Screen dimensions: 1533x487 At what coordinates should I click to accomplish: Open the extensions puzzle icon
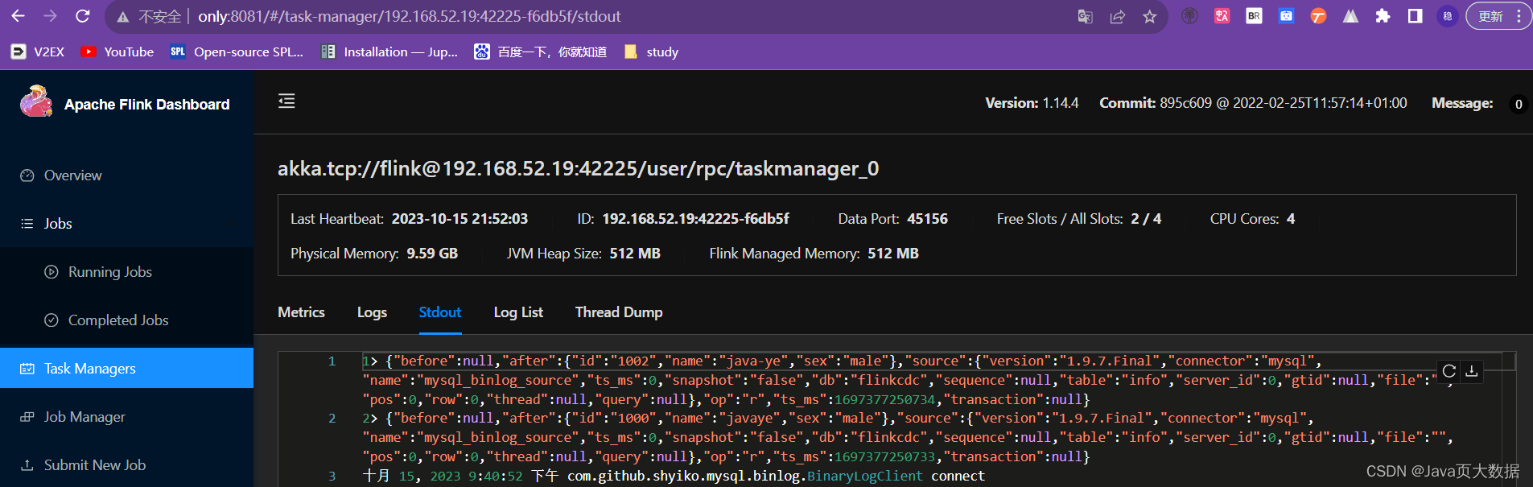(1383, 16)
